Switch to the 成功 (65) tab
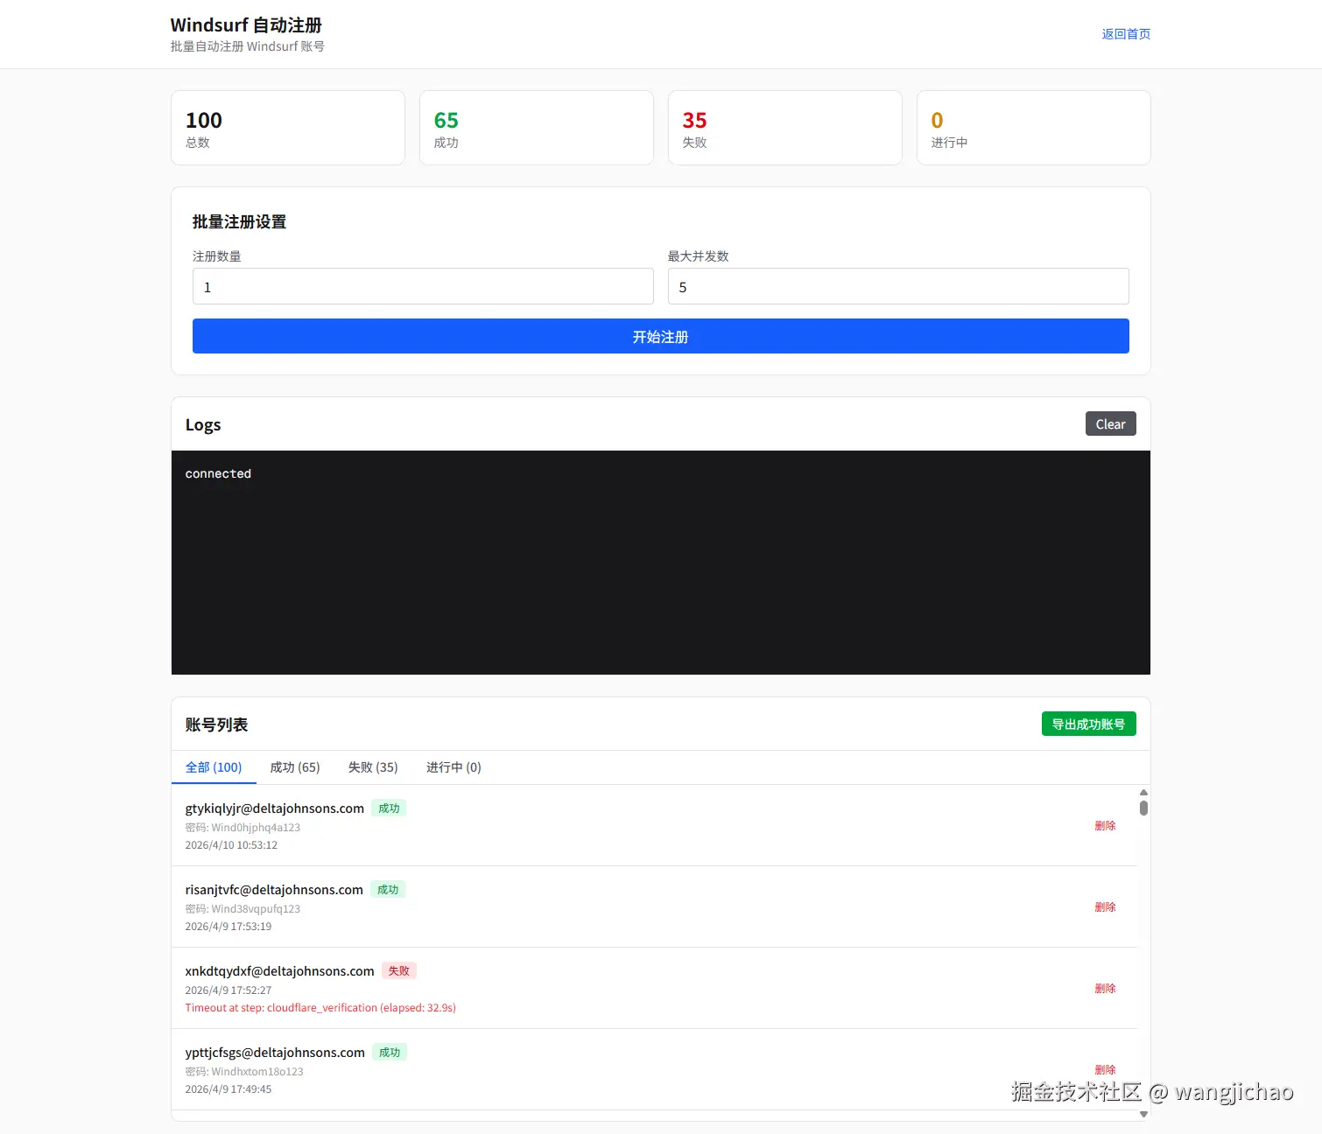Viewport: 1322px width, 1134px height. coord(295,766)
